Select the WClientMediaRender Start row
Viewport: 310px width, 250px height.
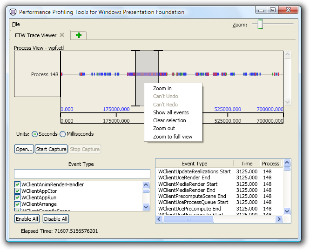[x=219, y=184]
